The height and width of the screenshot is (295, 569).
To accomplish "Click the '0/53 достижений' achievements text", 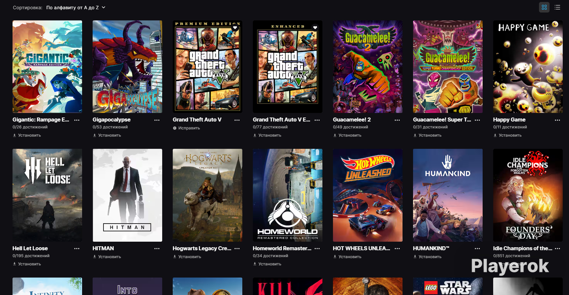I will coord(110,127).
